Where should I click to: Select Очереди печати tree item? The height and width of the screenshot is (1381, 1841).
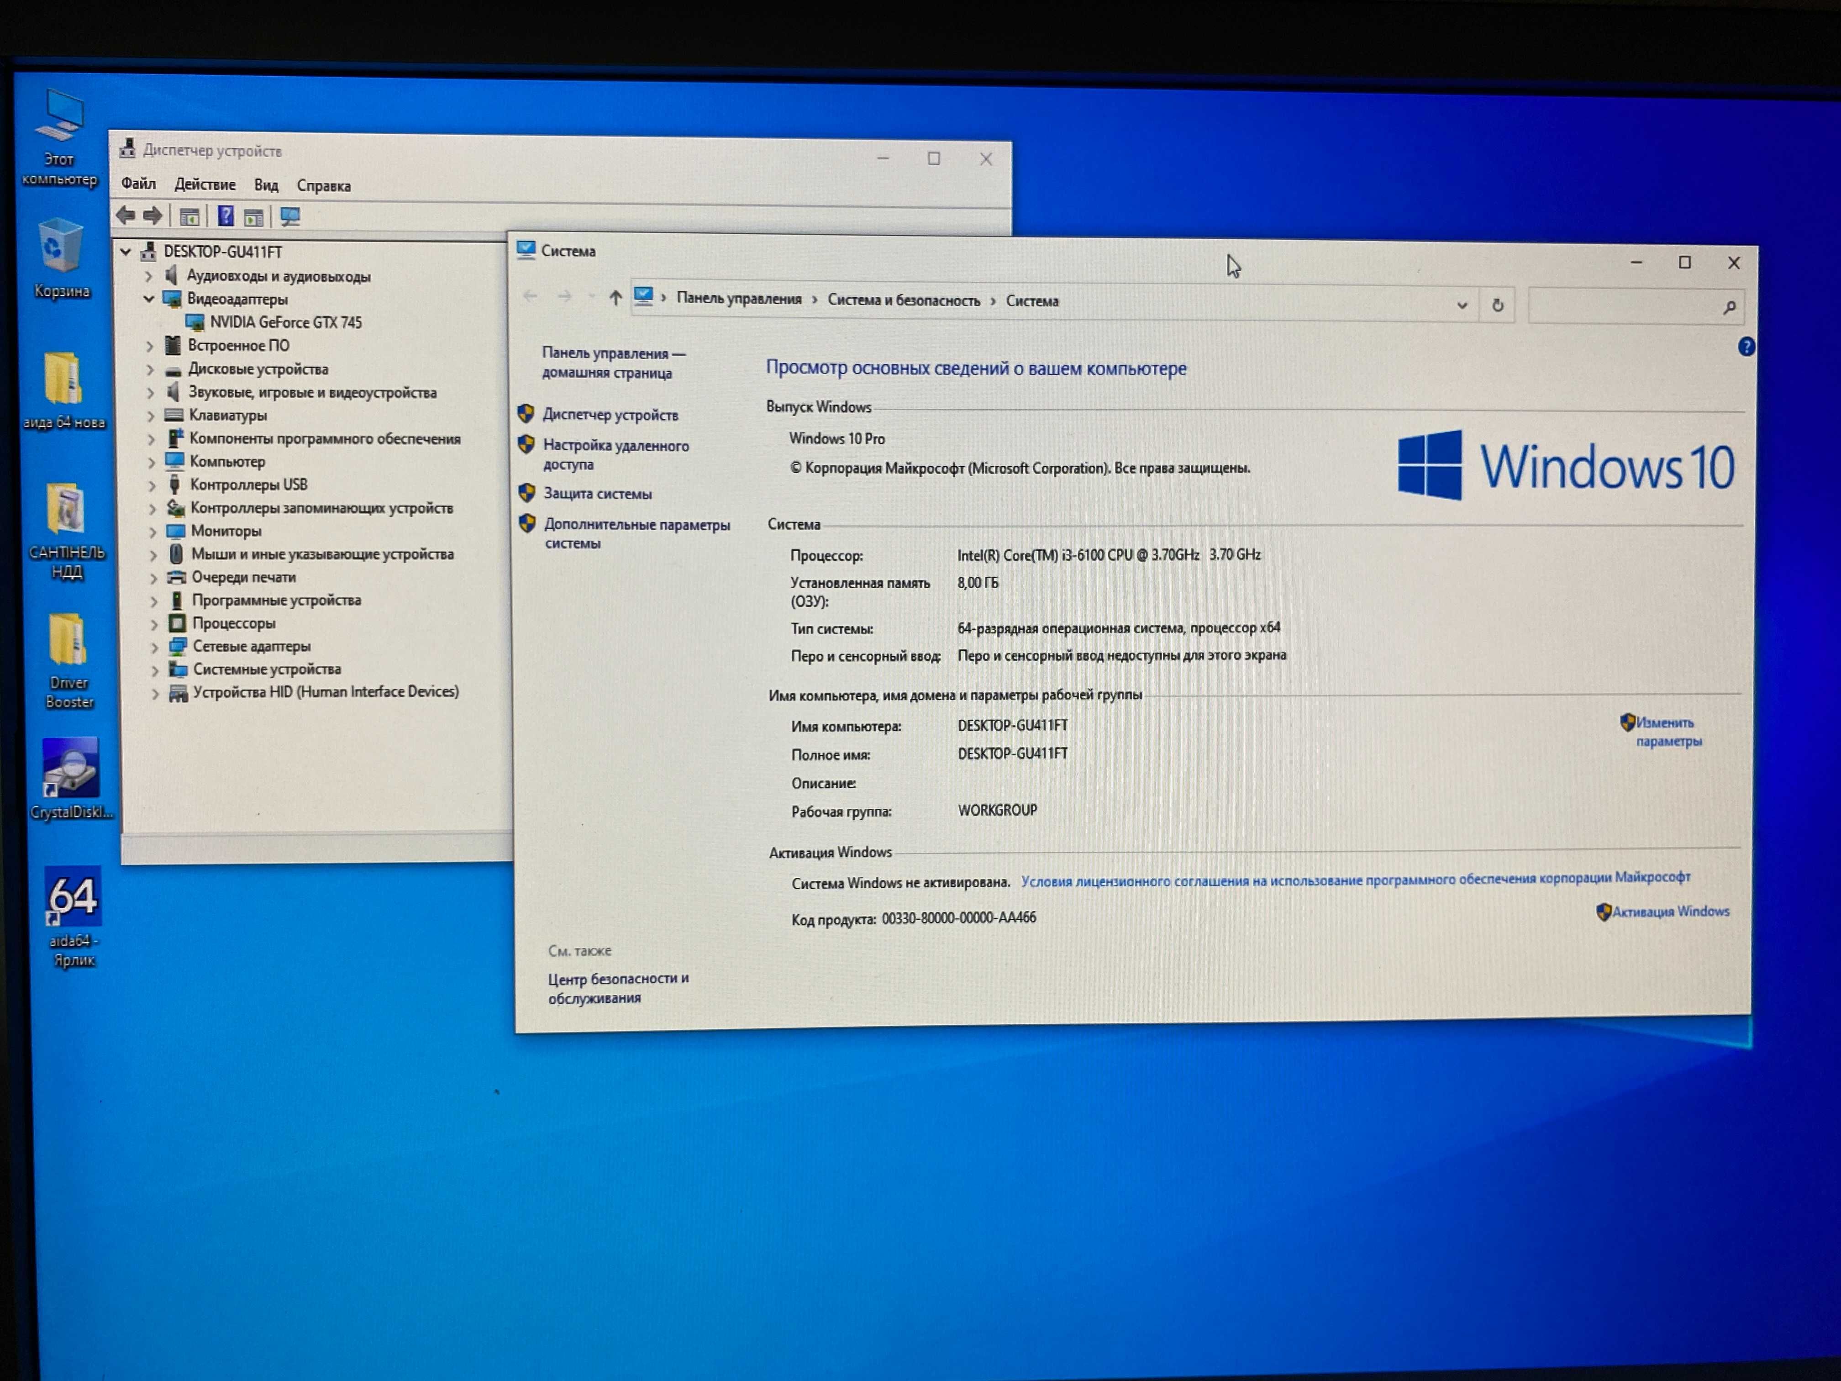[243, 577]
